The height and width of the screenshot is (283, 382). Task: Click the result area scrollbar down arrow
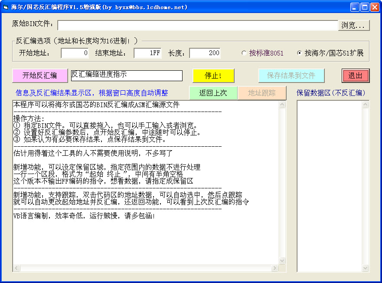[x=282, y=261]
